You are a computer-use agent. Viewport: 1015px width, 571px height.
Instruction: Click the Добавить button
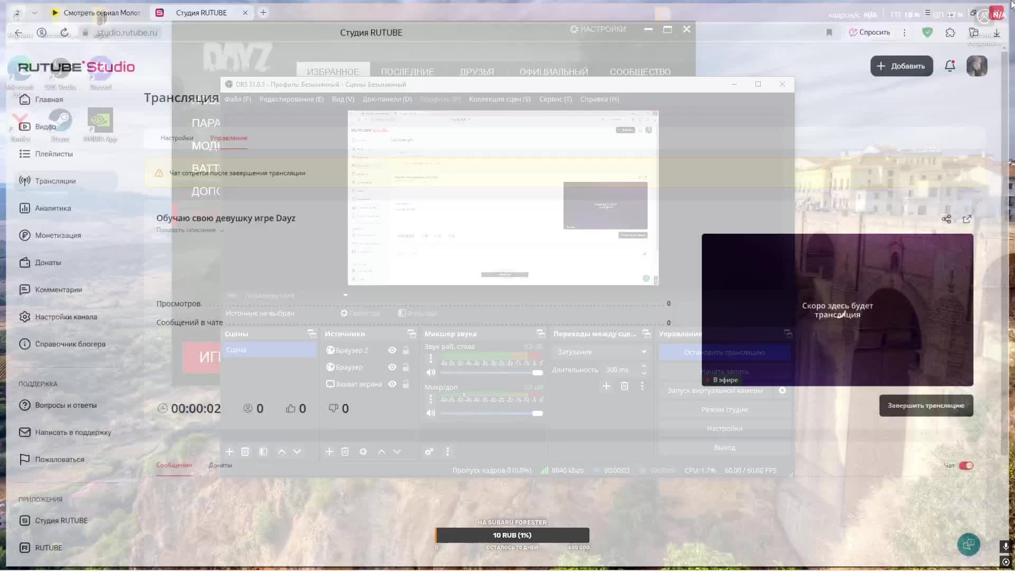click(x=901, y=66)
